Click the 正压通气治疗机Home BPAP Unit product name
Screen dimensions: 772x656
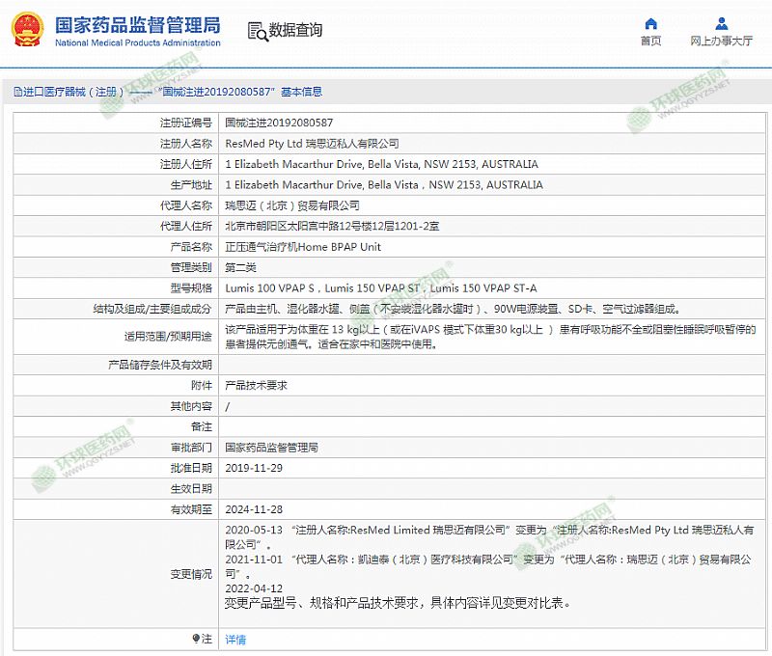302,247
